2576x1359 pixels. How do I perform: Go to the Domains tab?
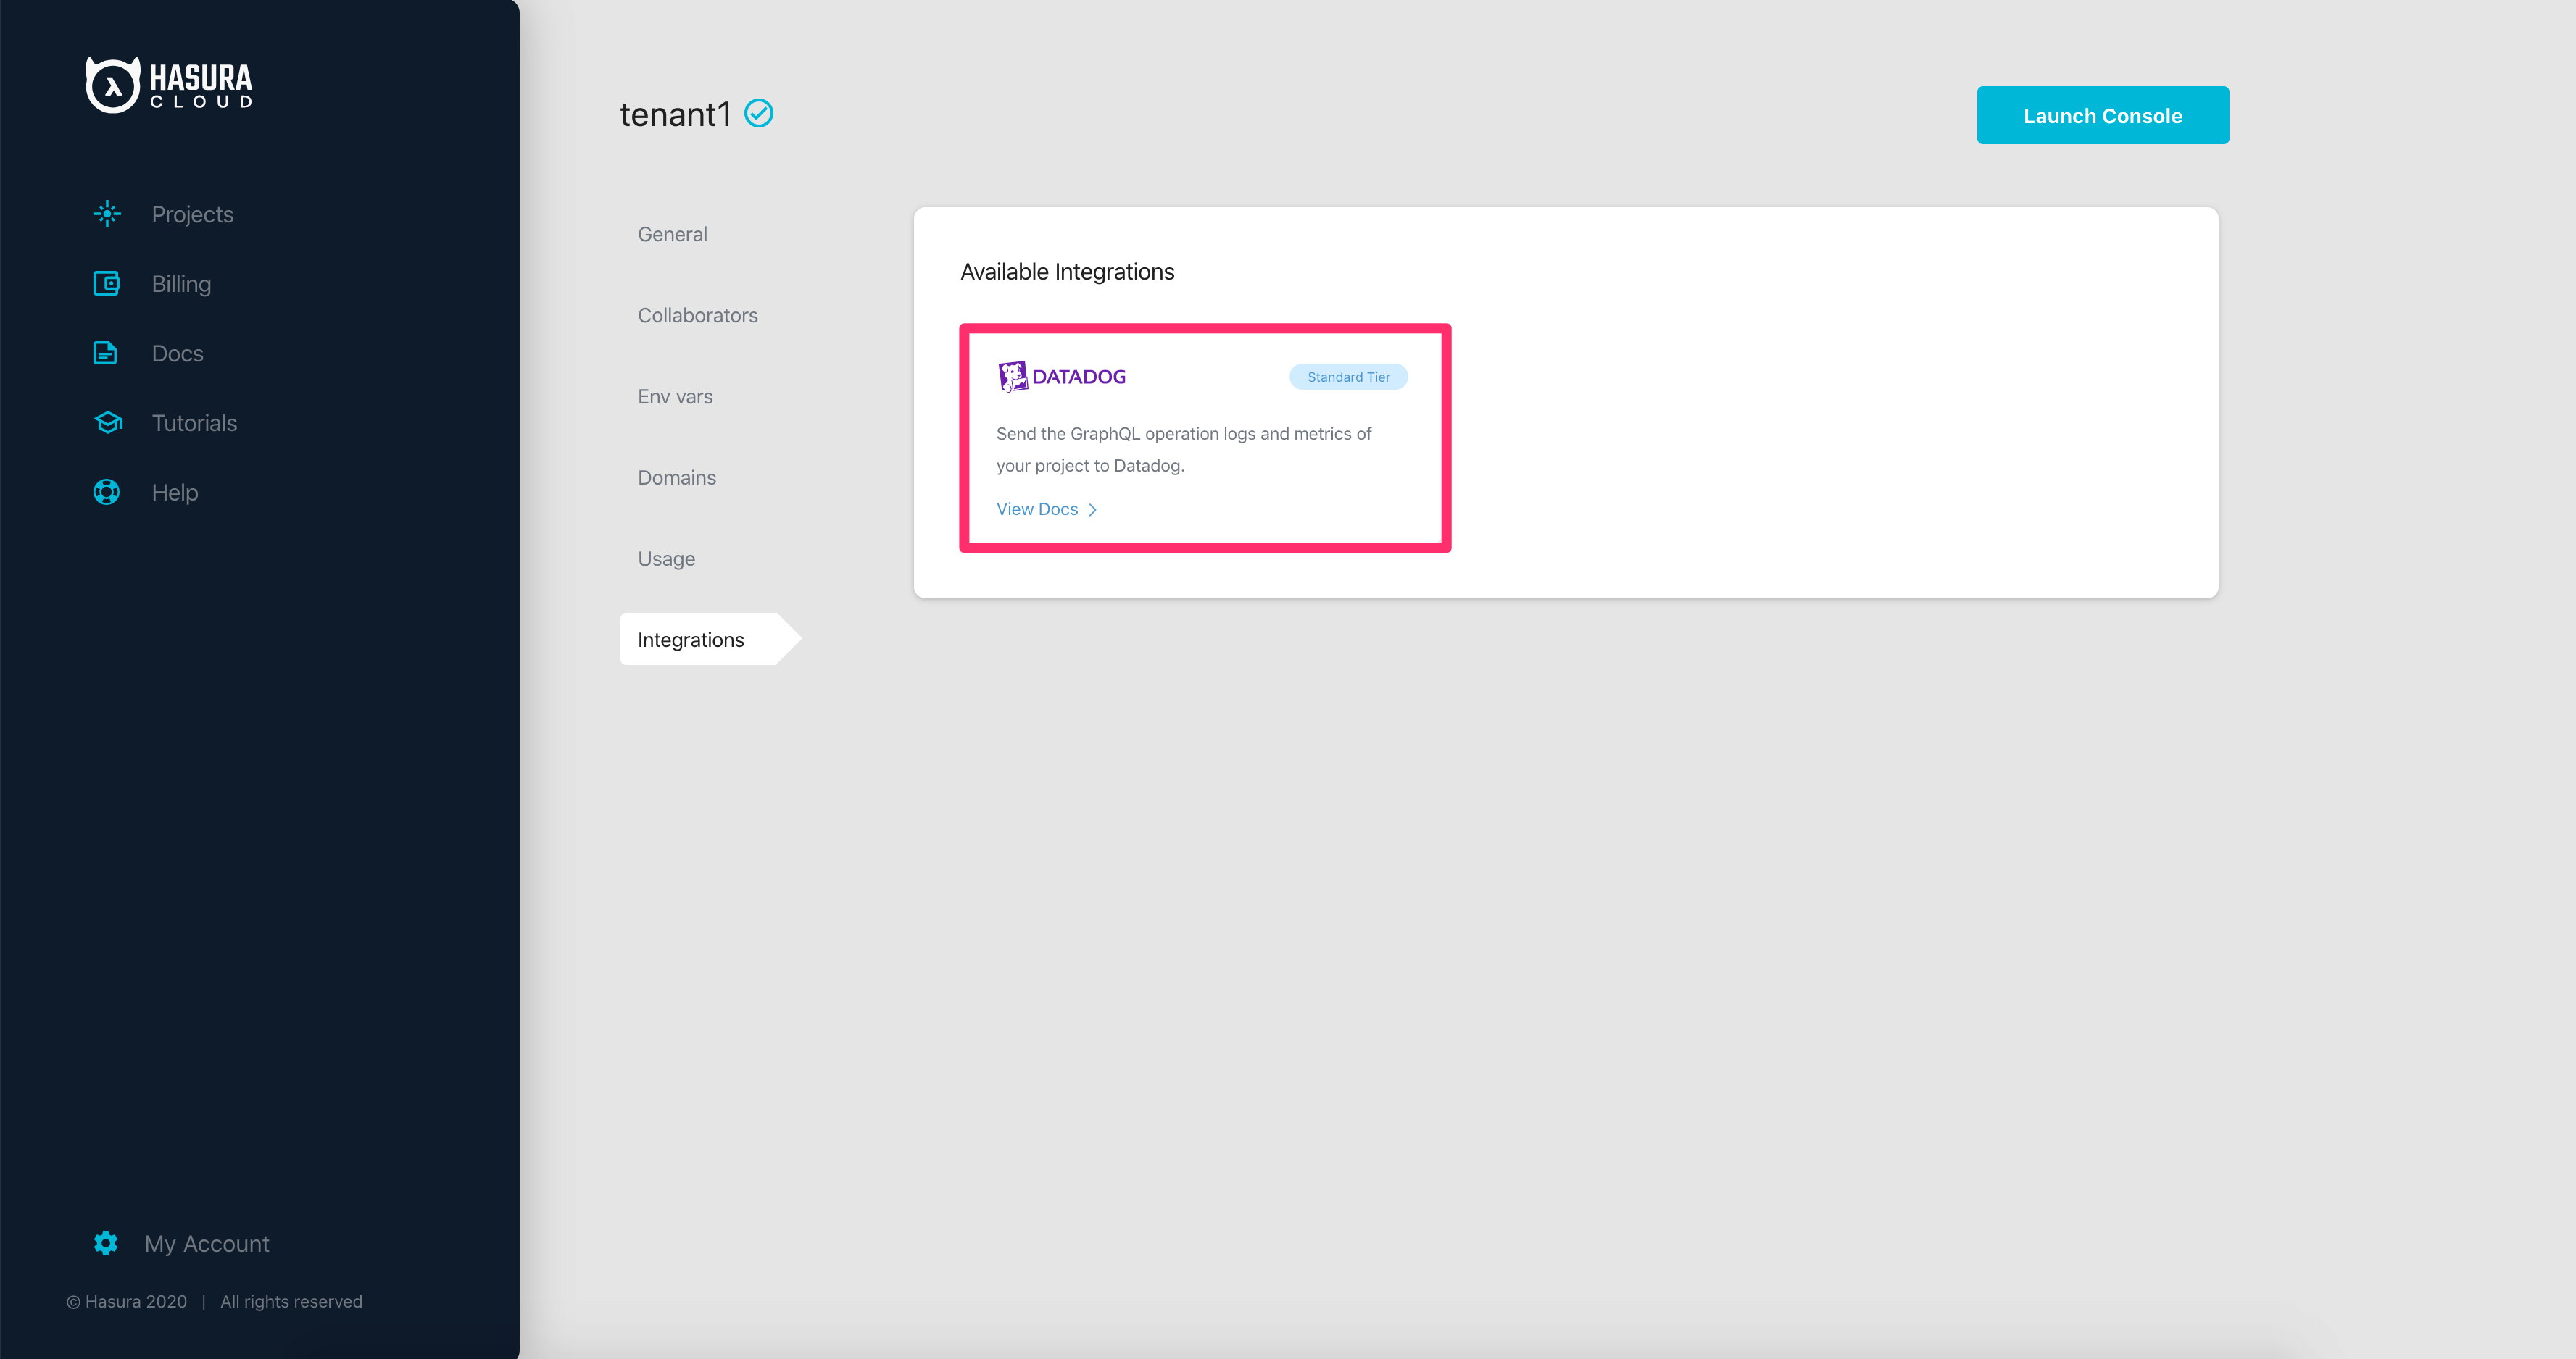676,477
